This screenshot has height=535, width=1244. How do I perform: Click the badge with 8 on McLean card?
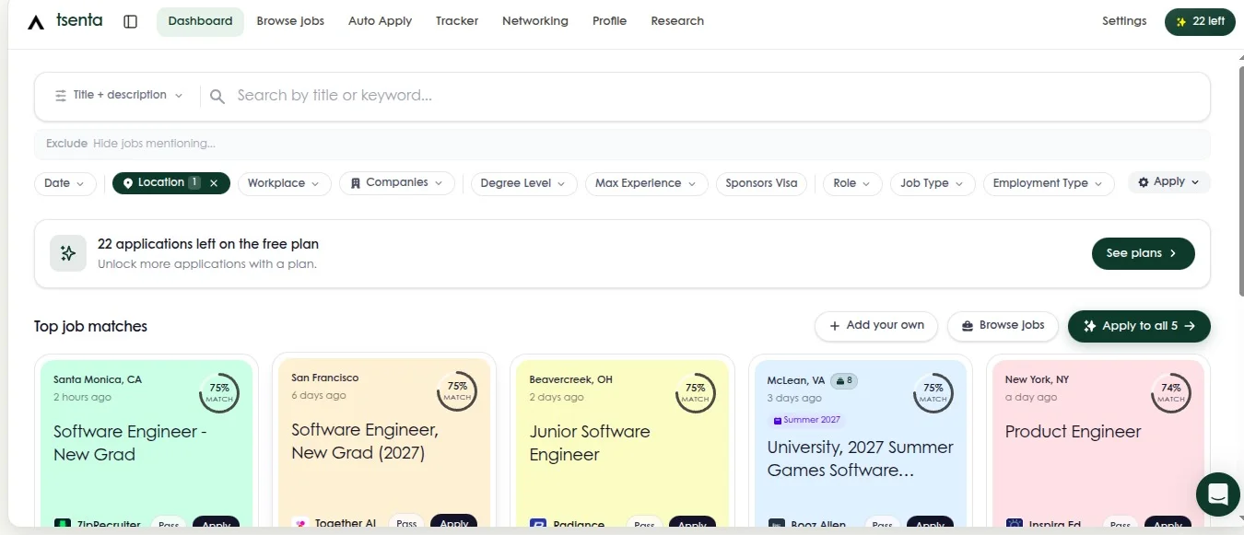tap(843, 380)
